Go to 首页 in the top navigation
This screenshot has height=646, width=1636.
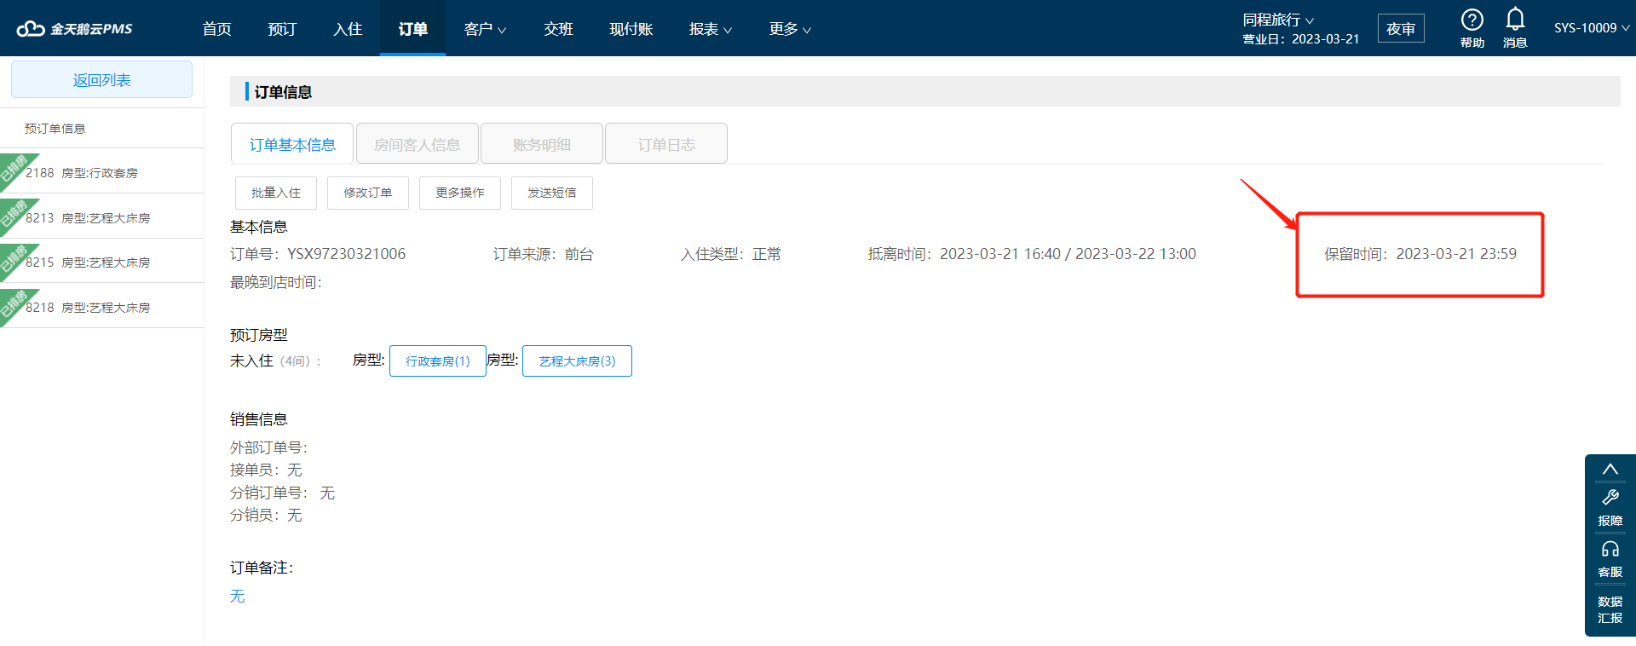216,29
